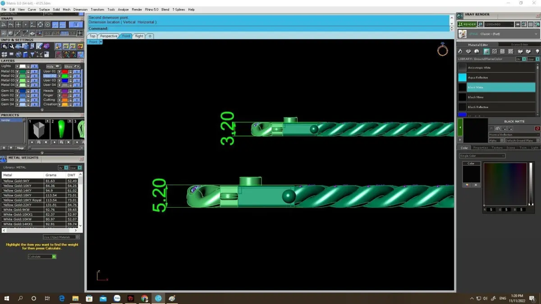Screen dimensions: 541x304
Task: Click the Calculate go button
Action: click(54, 256)
